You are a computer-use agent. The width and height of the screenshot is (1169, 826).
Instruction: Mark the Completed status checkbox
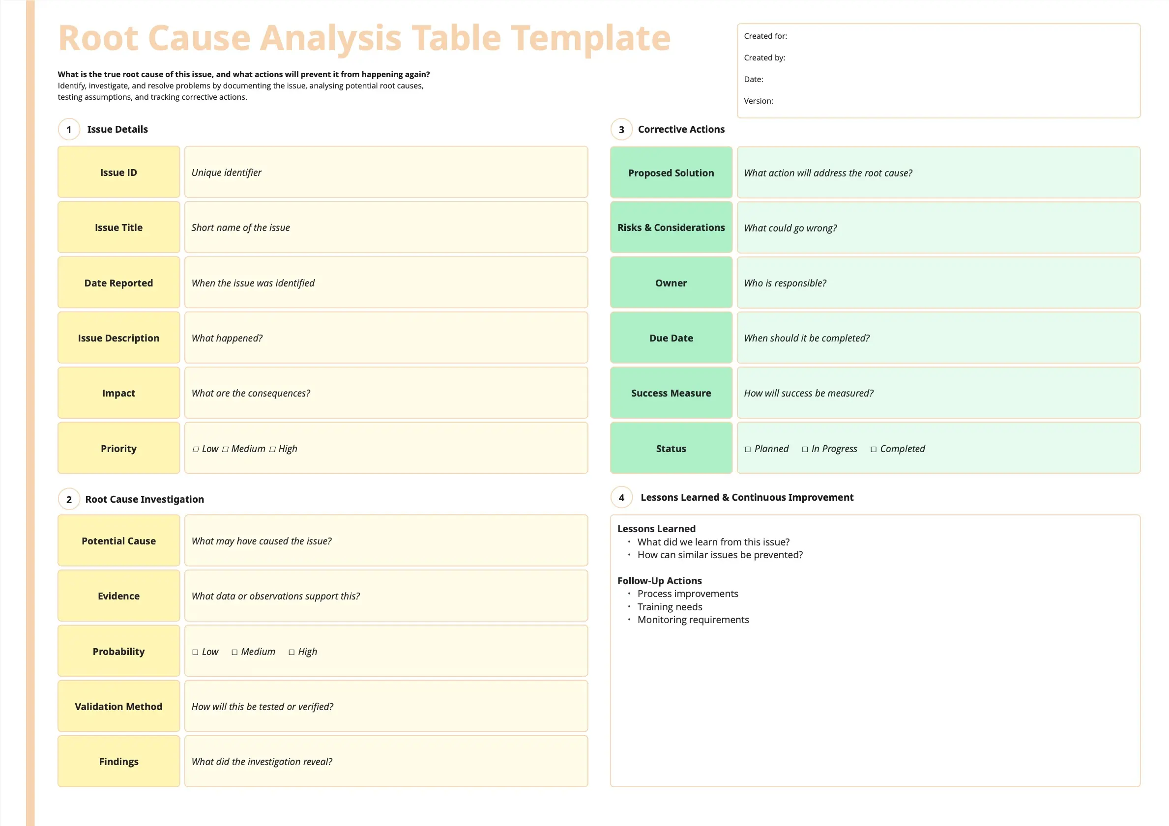(x=874, y=450)
